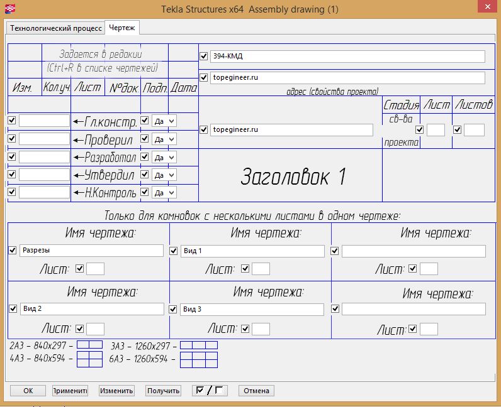Open the Да dropdown in the Н.Контроль row
Screen dimensions: 501x407
164,193
